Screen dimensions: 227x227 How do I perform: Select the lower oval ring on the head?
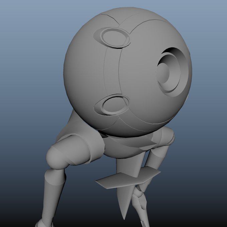[116, 104]
